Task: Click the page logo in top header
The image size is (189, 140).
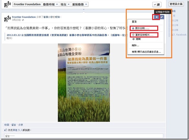Action: tap(7, 4)
